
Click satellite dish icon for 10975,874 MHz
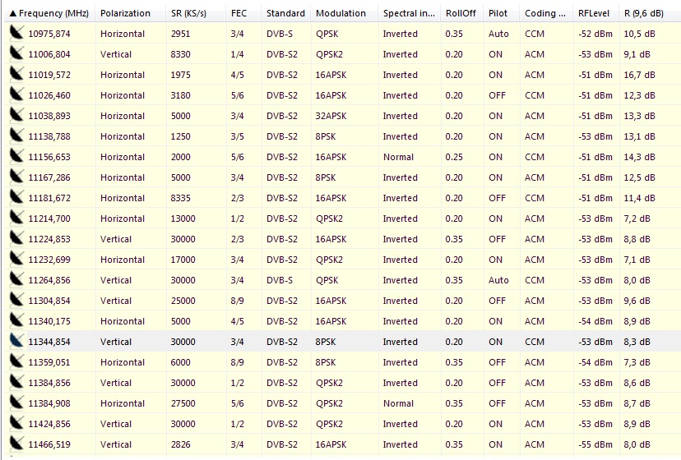(16, 34)
